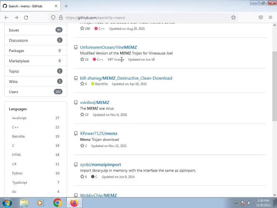
Task: Click "Updated on Aug 20, 2021" text
Action: (x=127, y=29)
